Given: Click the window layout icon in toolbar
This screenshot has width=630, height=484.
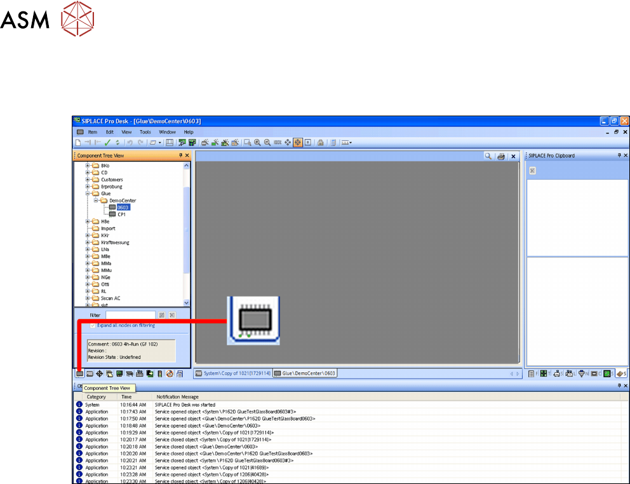Looking at the screenshot, I should click(170, 143).
